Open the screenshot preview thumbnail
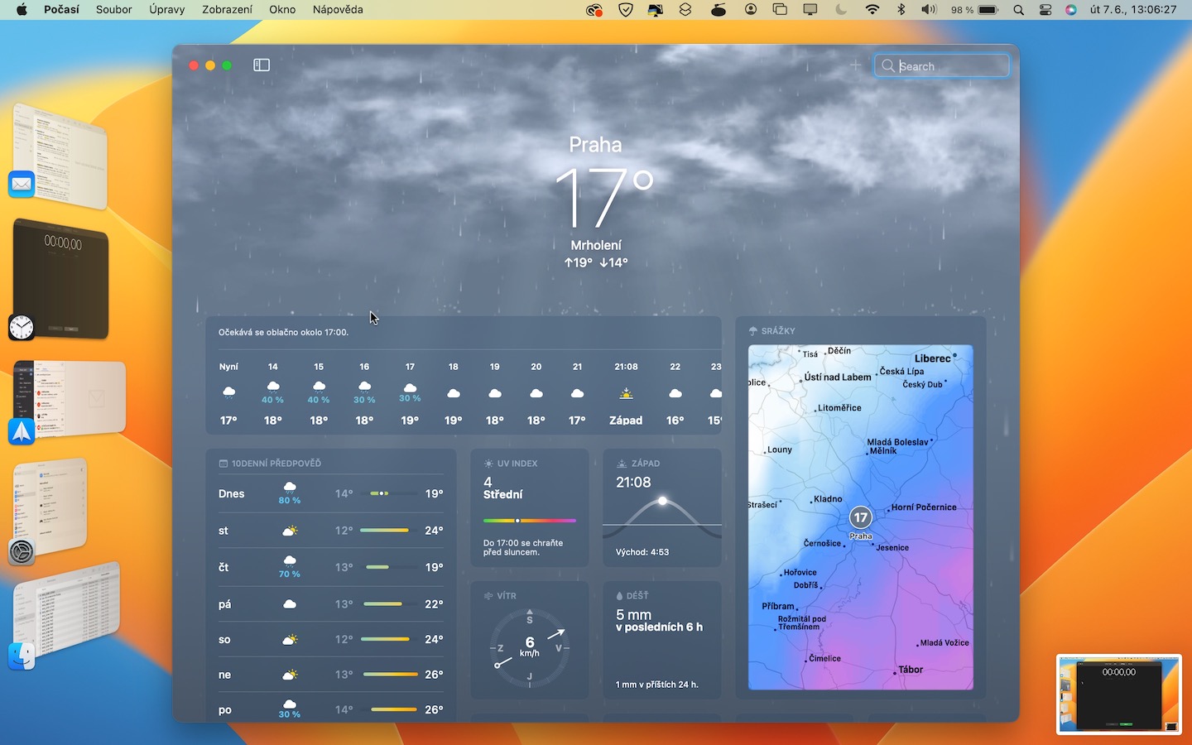This screenshot has height=745, width=1192. click(1119, 695)
